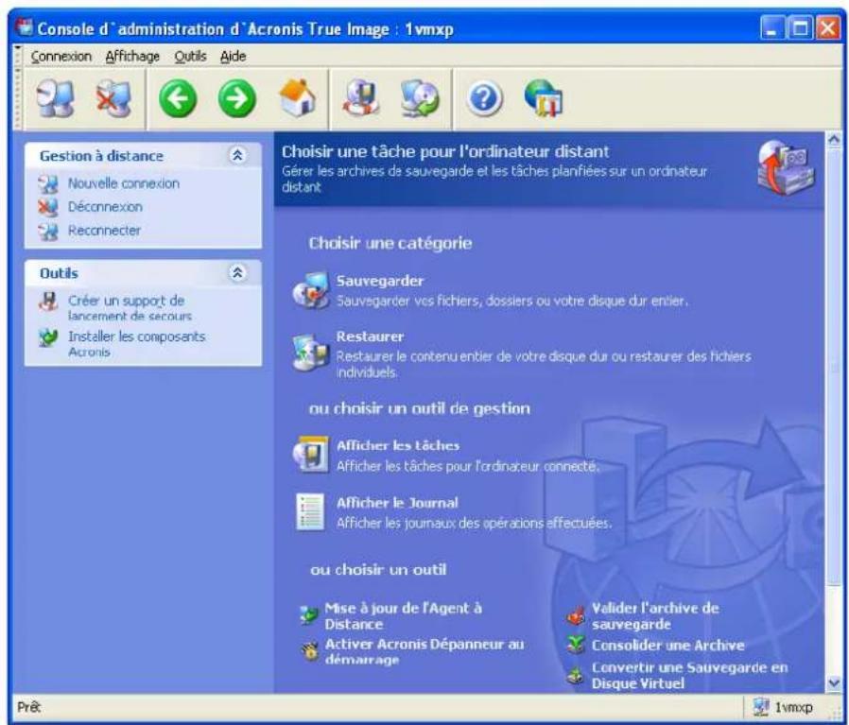Click icon beside Activer Acronis Dépanneur
The image size is (849, 725).
point(310,651)
